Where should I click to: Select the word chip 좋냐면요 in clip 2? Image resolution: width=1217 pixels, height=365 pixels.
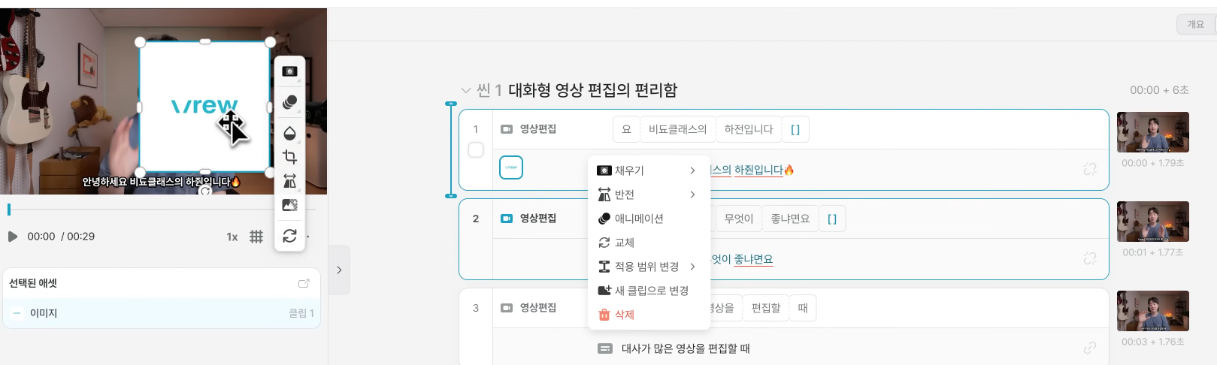coord(790,219)
